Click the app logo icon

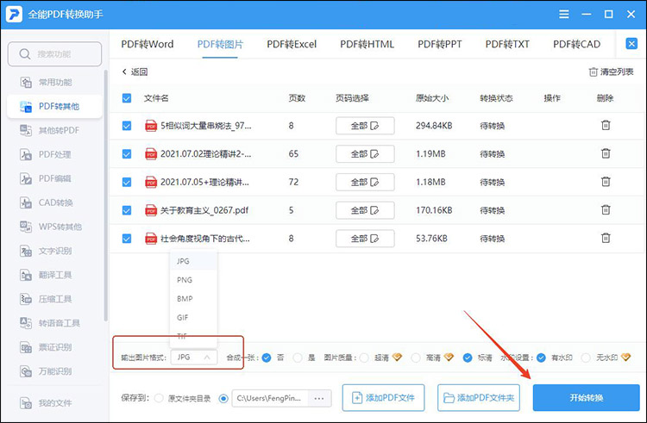pos(14,14)
